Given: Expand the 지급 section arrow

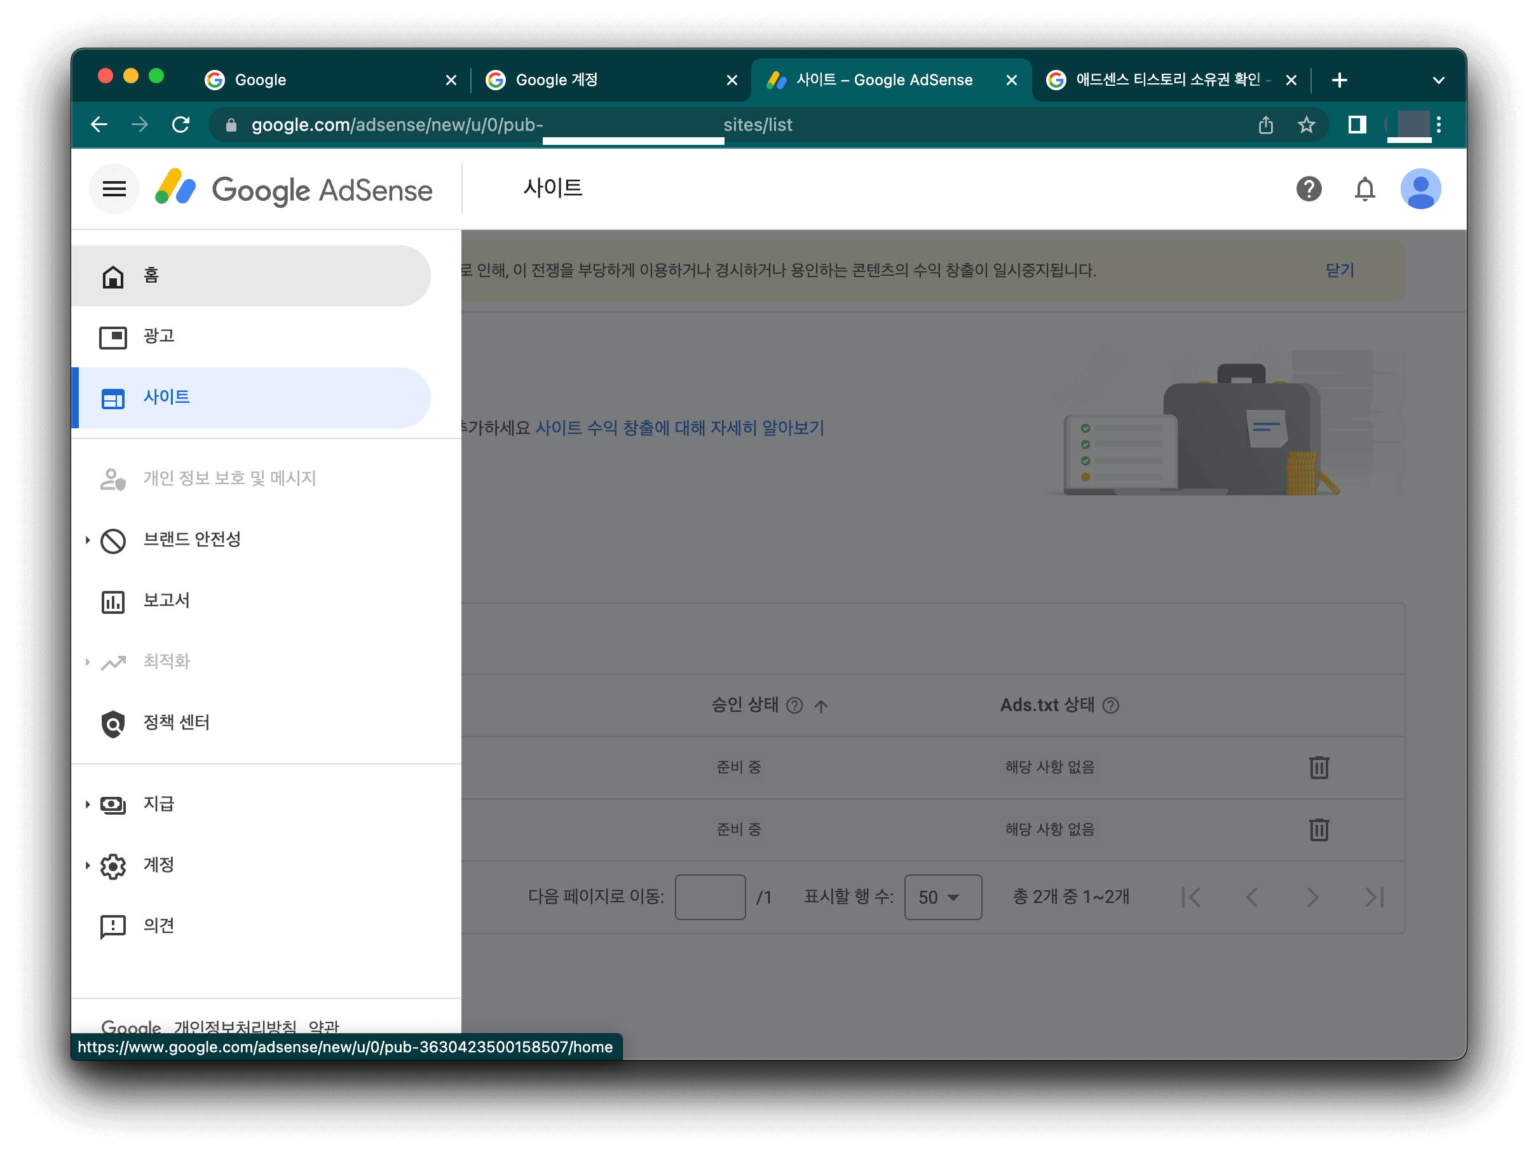Looking at the screenshot, I should click(x=88, y=804).
